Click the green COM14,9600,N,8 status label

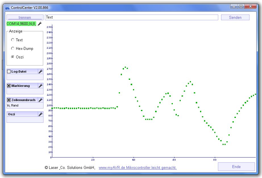pyautogui.click(x=21, y=24)
